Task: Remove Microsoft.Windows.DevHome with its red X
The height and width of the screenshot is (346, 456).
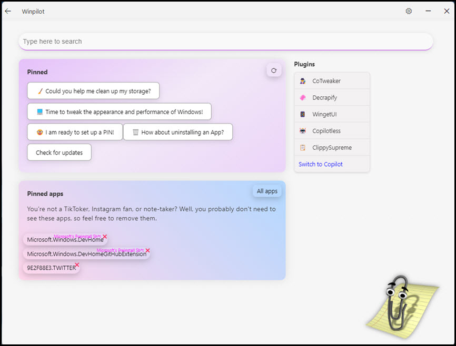Action: 105,237
